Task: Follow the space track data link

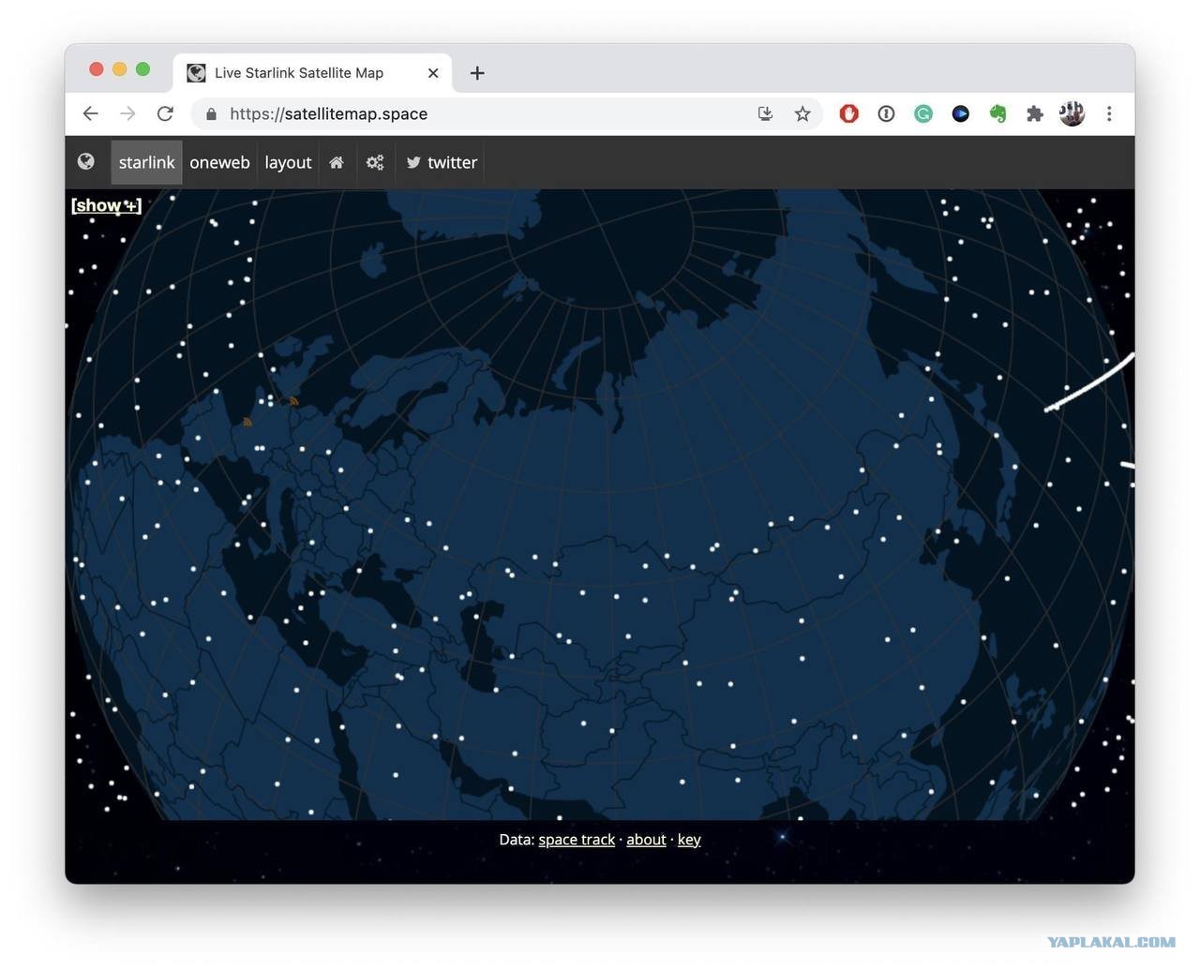Action: click(577, 840)
